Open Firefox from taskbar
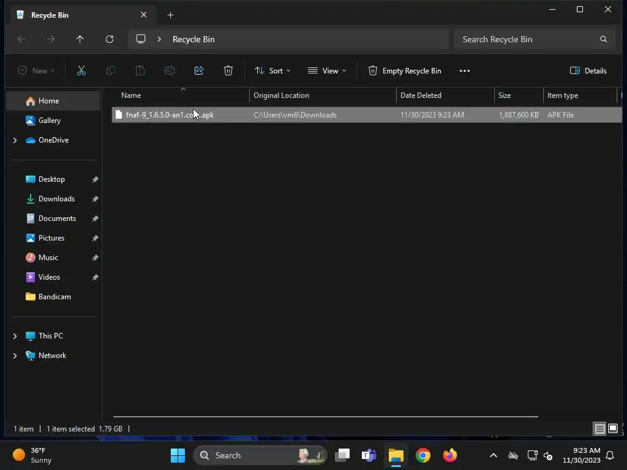Image resolution: width=627 pixels, height=470 pixels. (450, 455)
